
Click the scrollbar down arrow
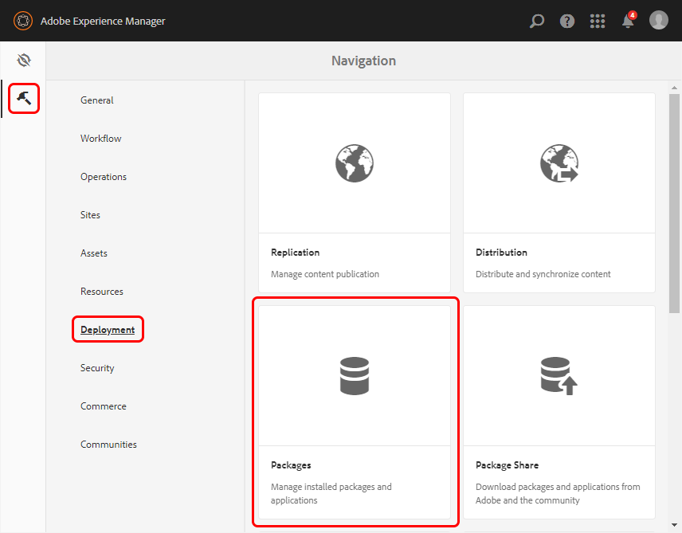click(x=674, y=525)
